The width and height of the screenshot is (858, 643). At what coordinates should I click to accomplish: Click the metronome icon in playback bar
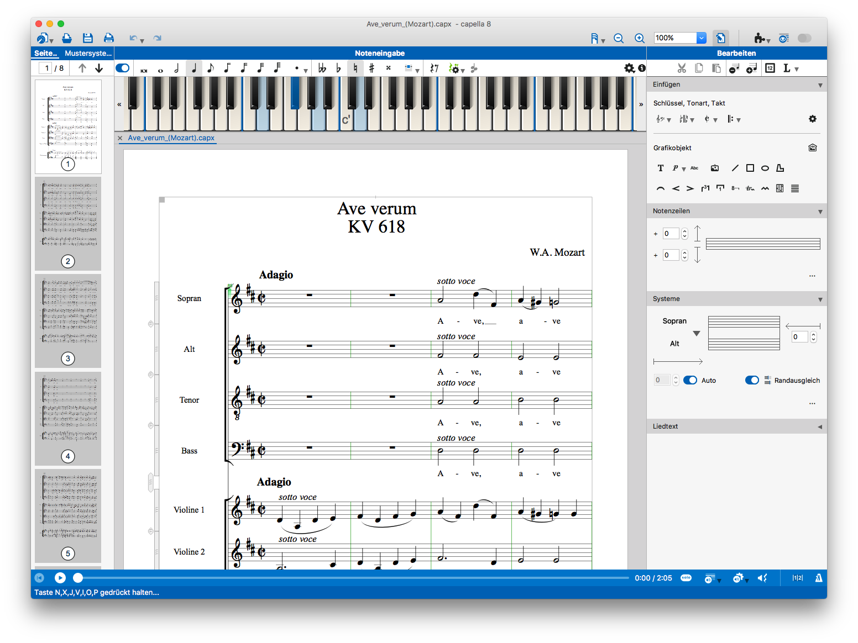click(x=819, y=578)
